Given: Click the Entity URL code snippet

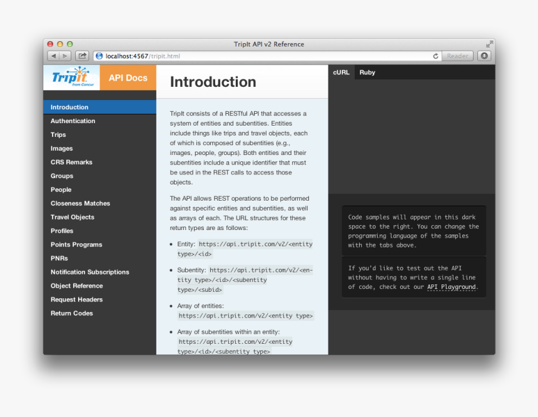Looking at the screenshot, I should pyautogui.click(x=245, y=249).
